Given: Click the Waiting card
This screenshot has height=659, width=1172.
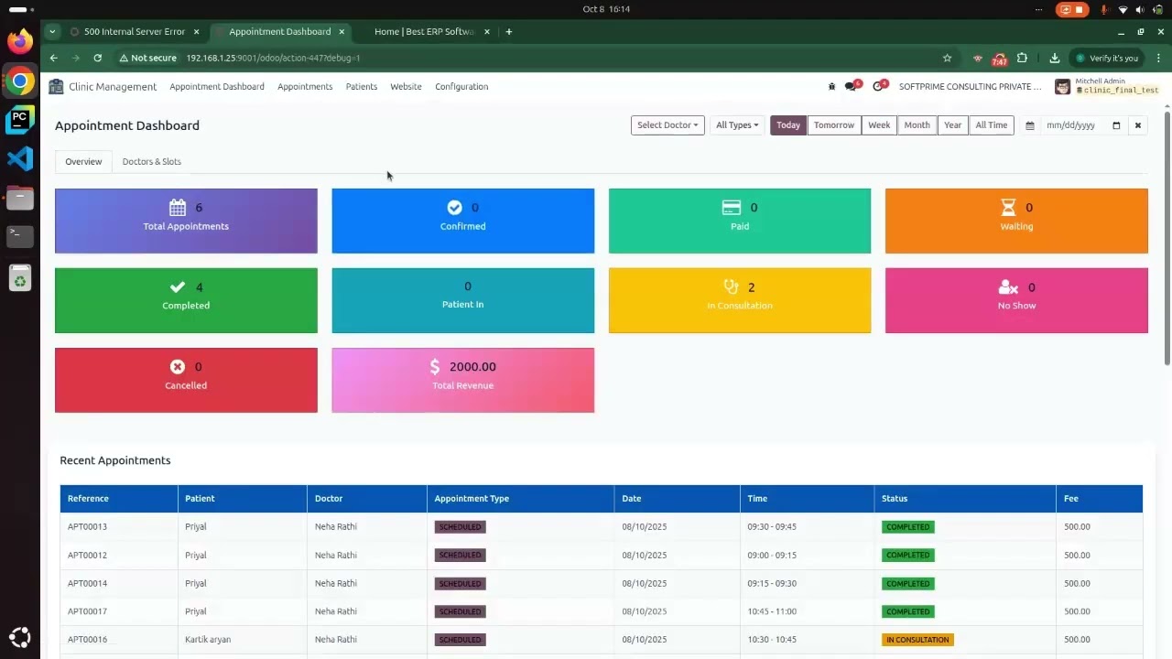Looking at the screenshot, I should (1016, 221).
